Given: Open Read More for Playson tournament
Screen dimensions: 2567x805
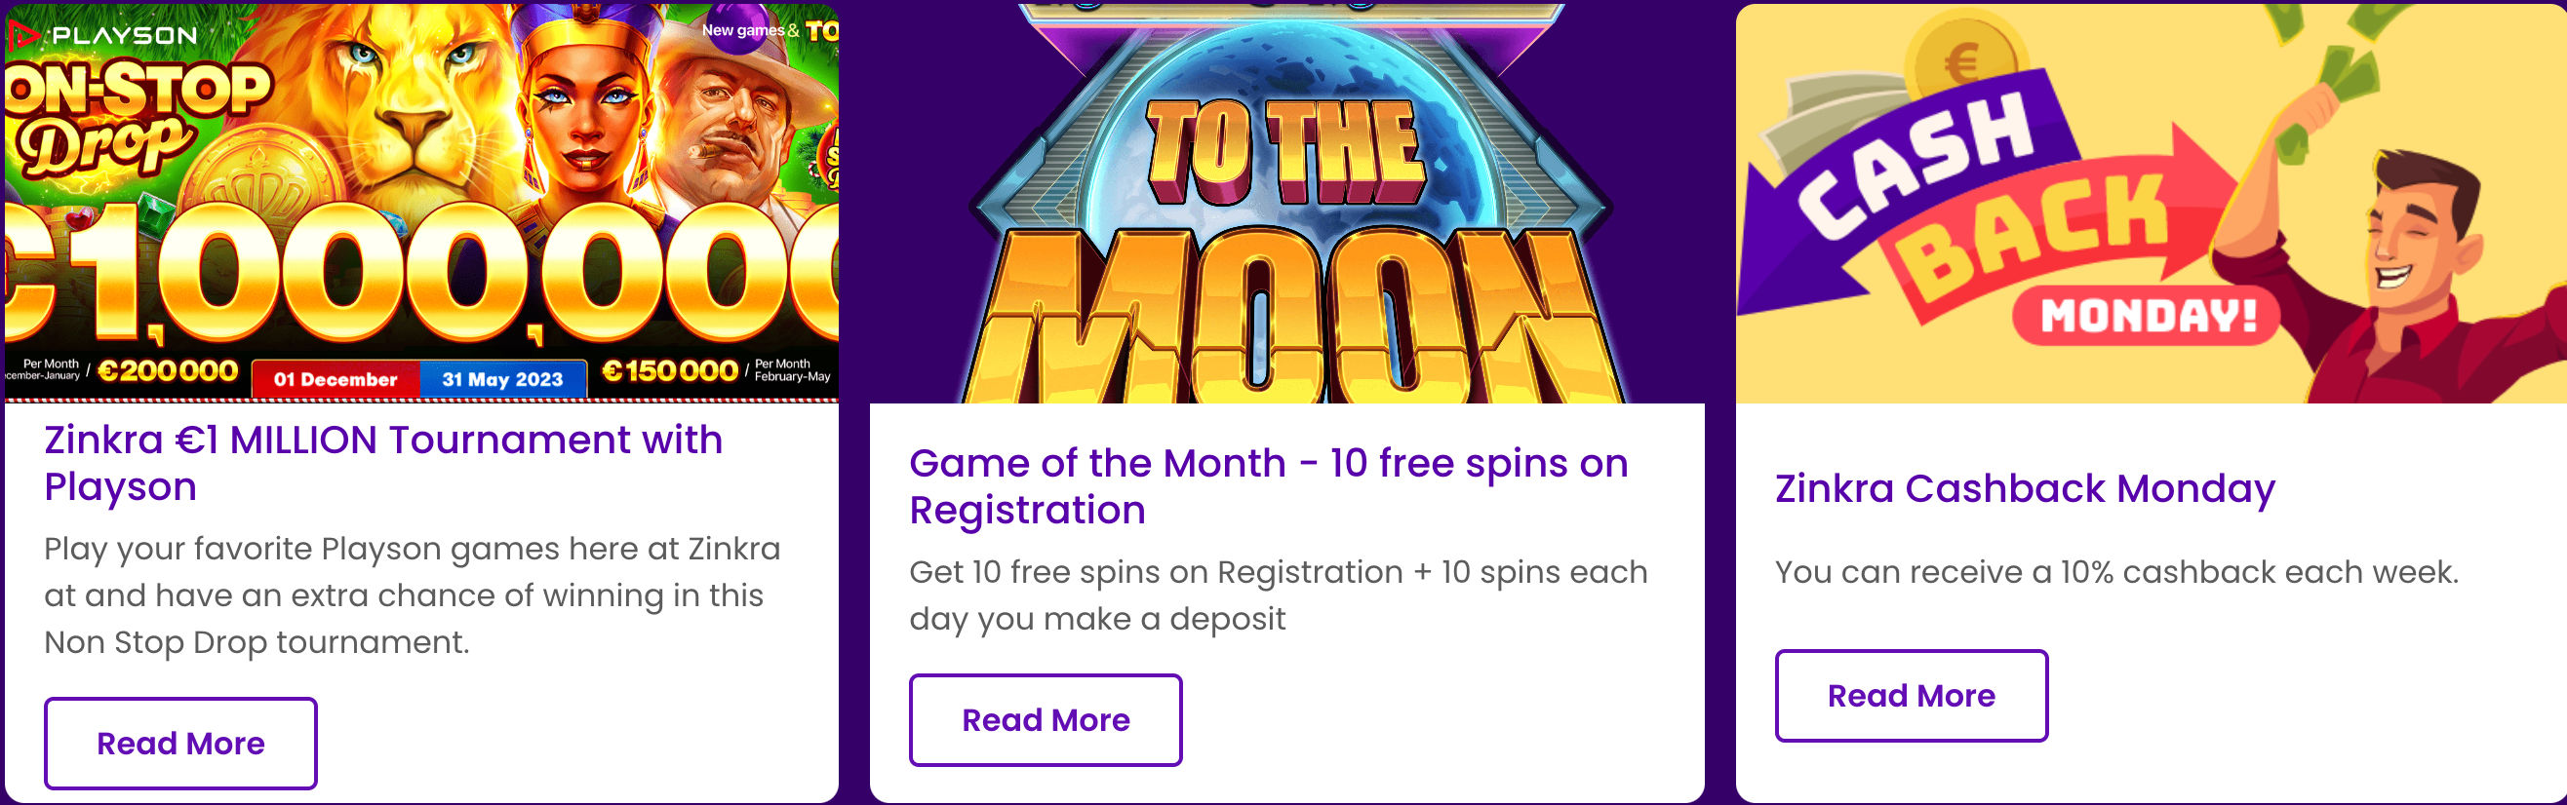Looking at the screenshot, I should (x=180, y=744).
